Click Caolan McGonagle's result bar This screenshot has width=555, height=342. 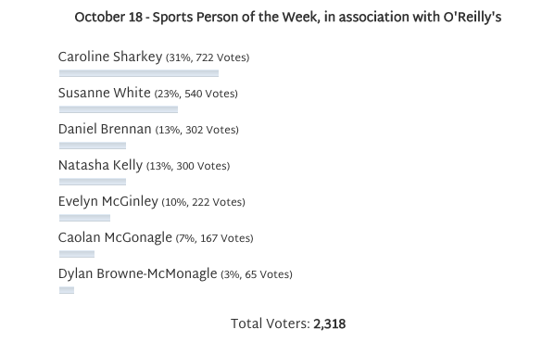(x=77, y=254)
